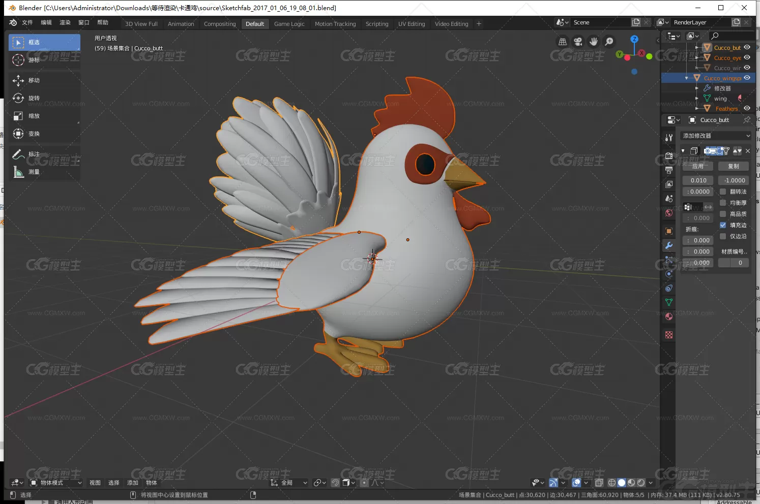Toggle pin for Cucco_butt properties context

[747, 120]
